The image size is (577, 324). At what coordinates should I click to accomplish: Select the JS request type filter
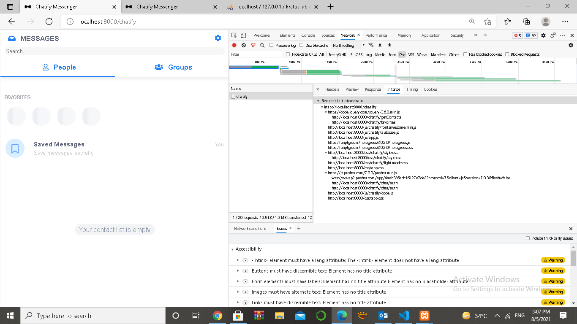pyautogui.click(x=350, y=54)
